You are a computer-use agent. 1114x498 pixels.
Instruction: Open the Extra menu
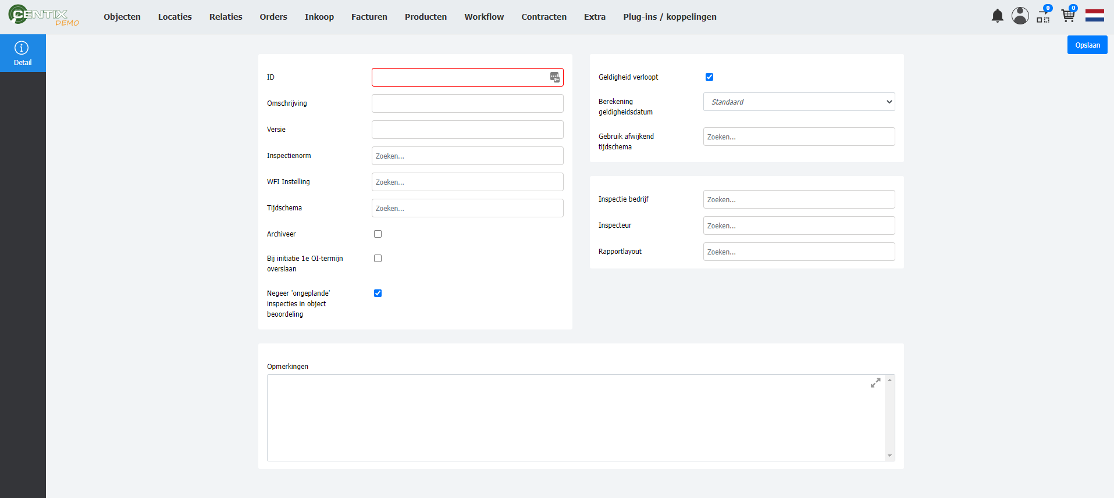[595, 17]
